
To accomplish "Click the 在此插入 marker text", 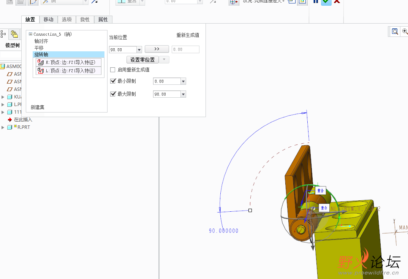I will [x=23, y=120].
